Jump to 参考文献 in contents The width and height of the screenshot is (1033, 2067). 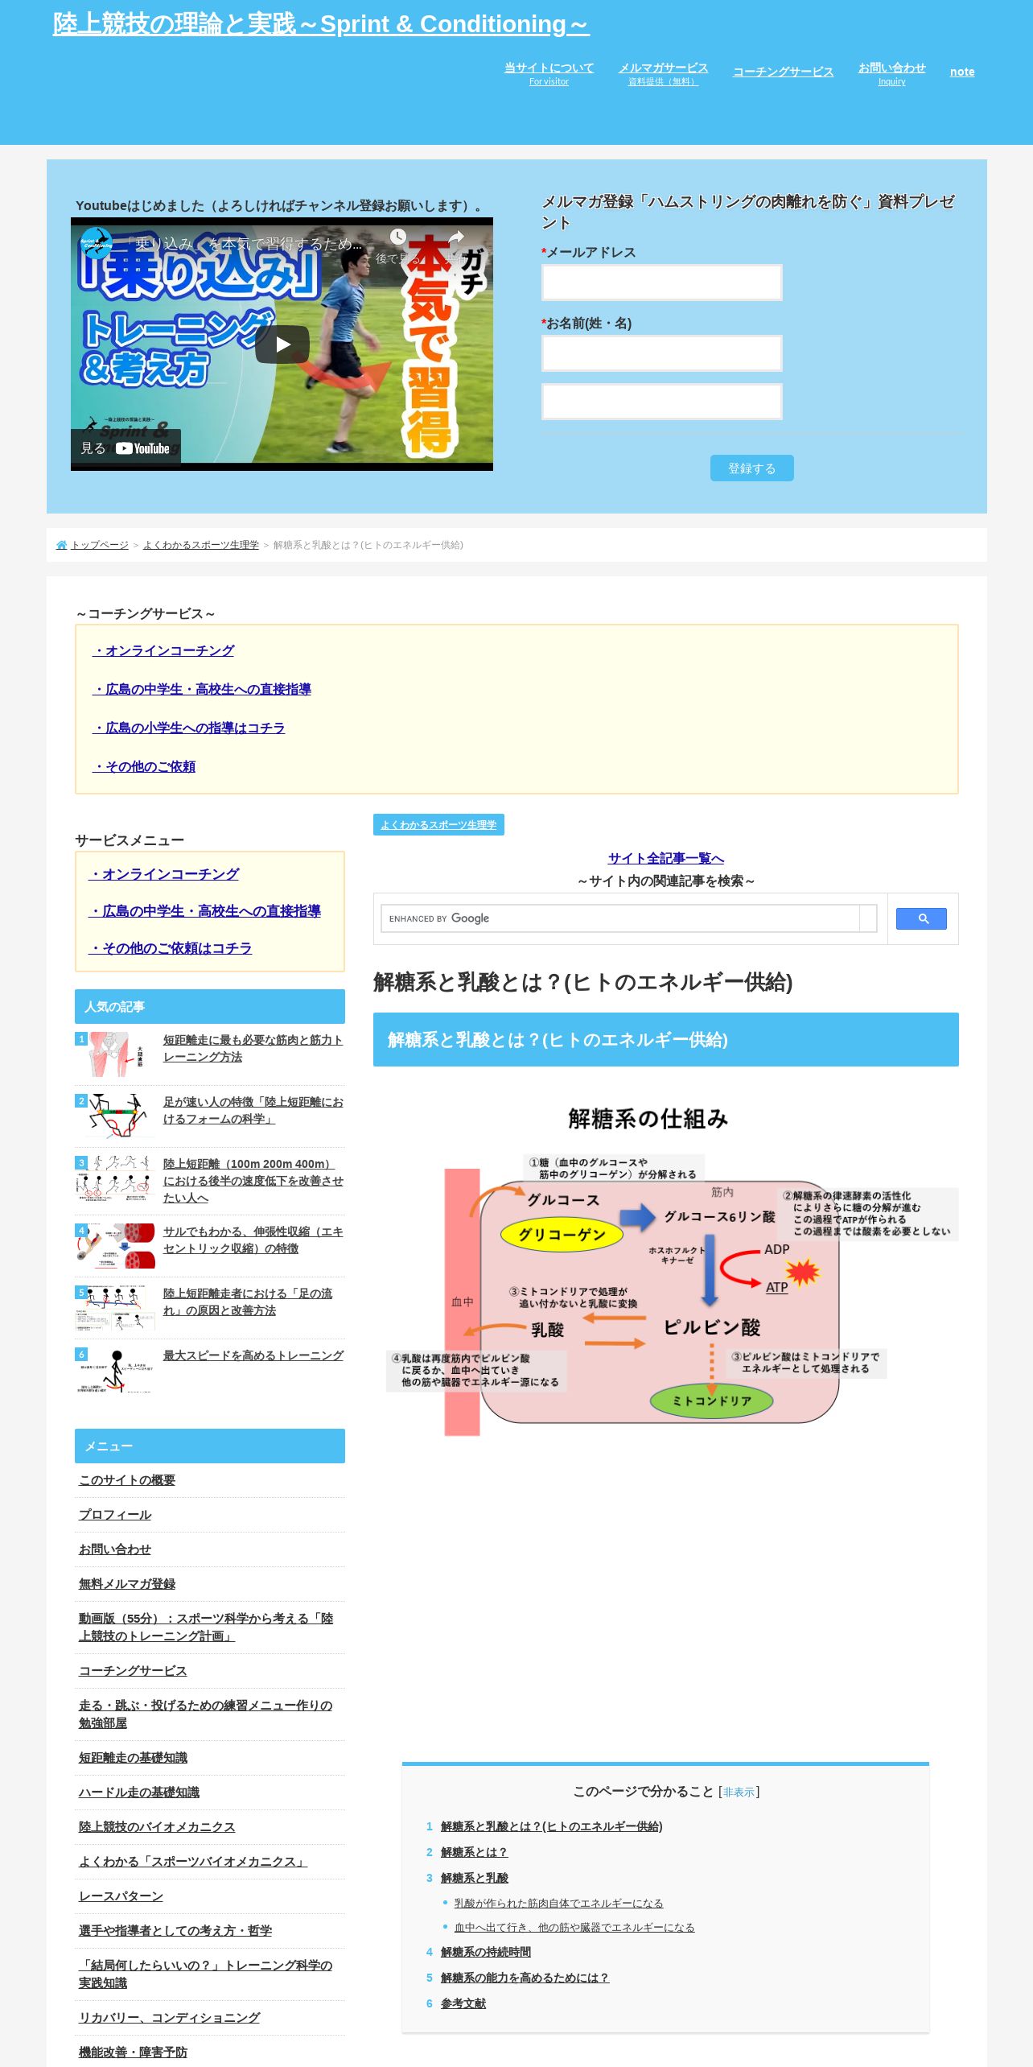463,2003
